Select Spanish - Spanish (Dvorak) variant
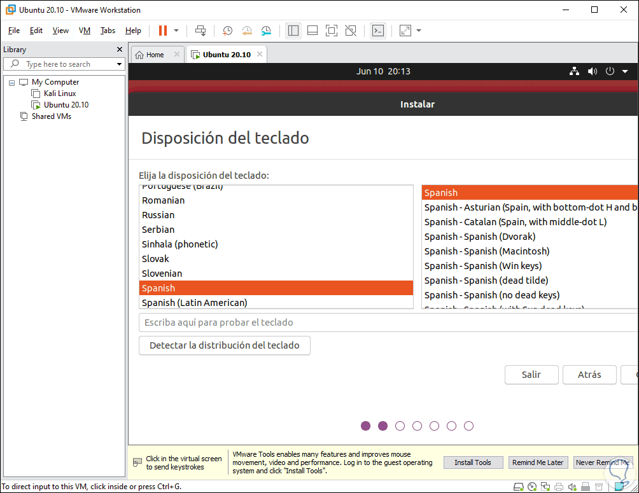The image size is (639, 493). click(530, 237)
